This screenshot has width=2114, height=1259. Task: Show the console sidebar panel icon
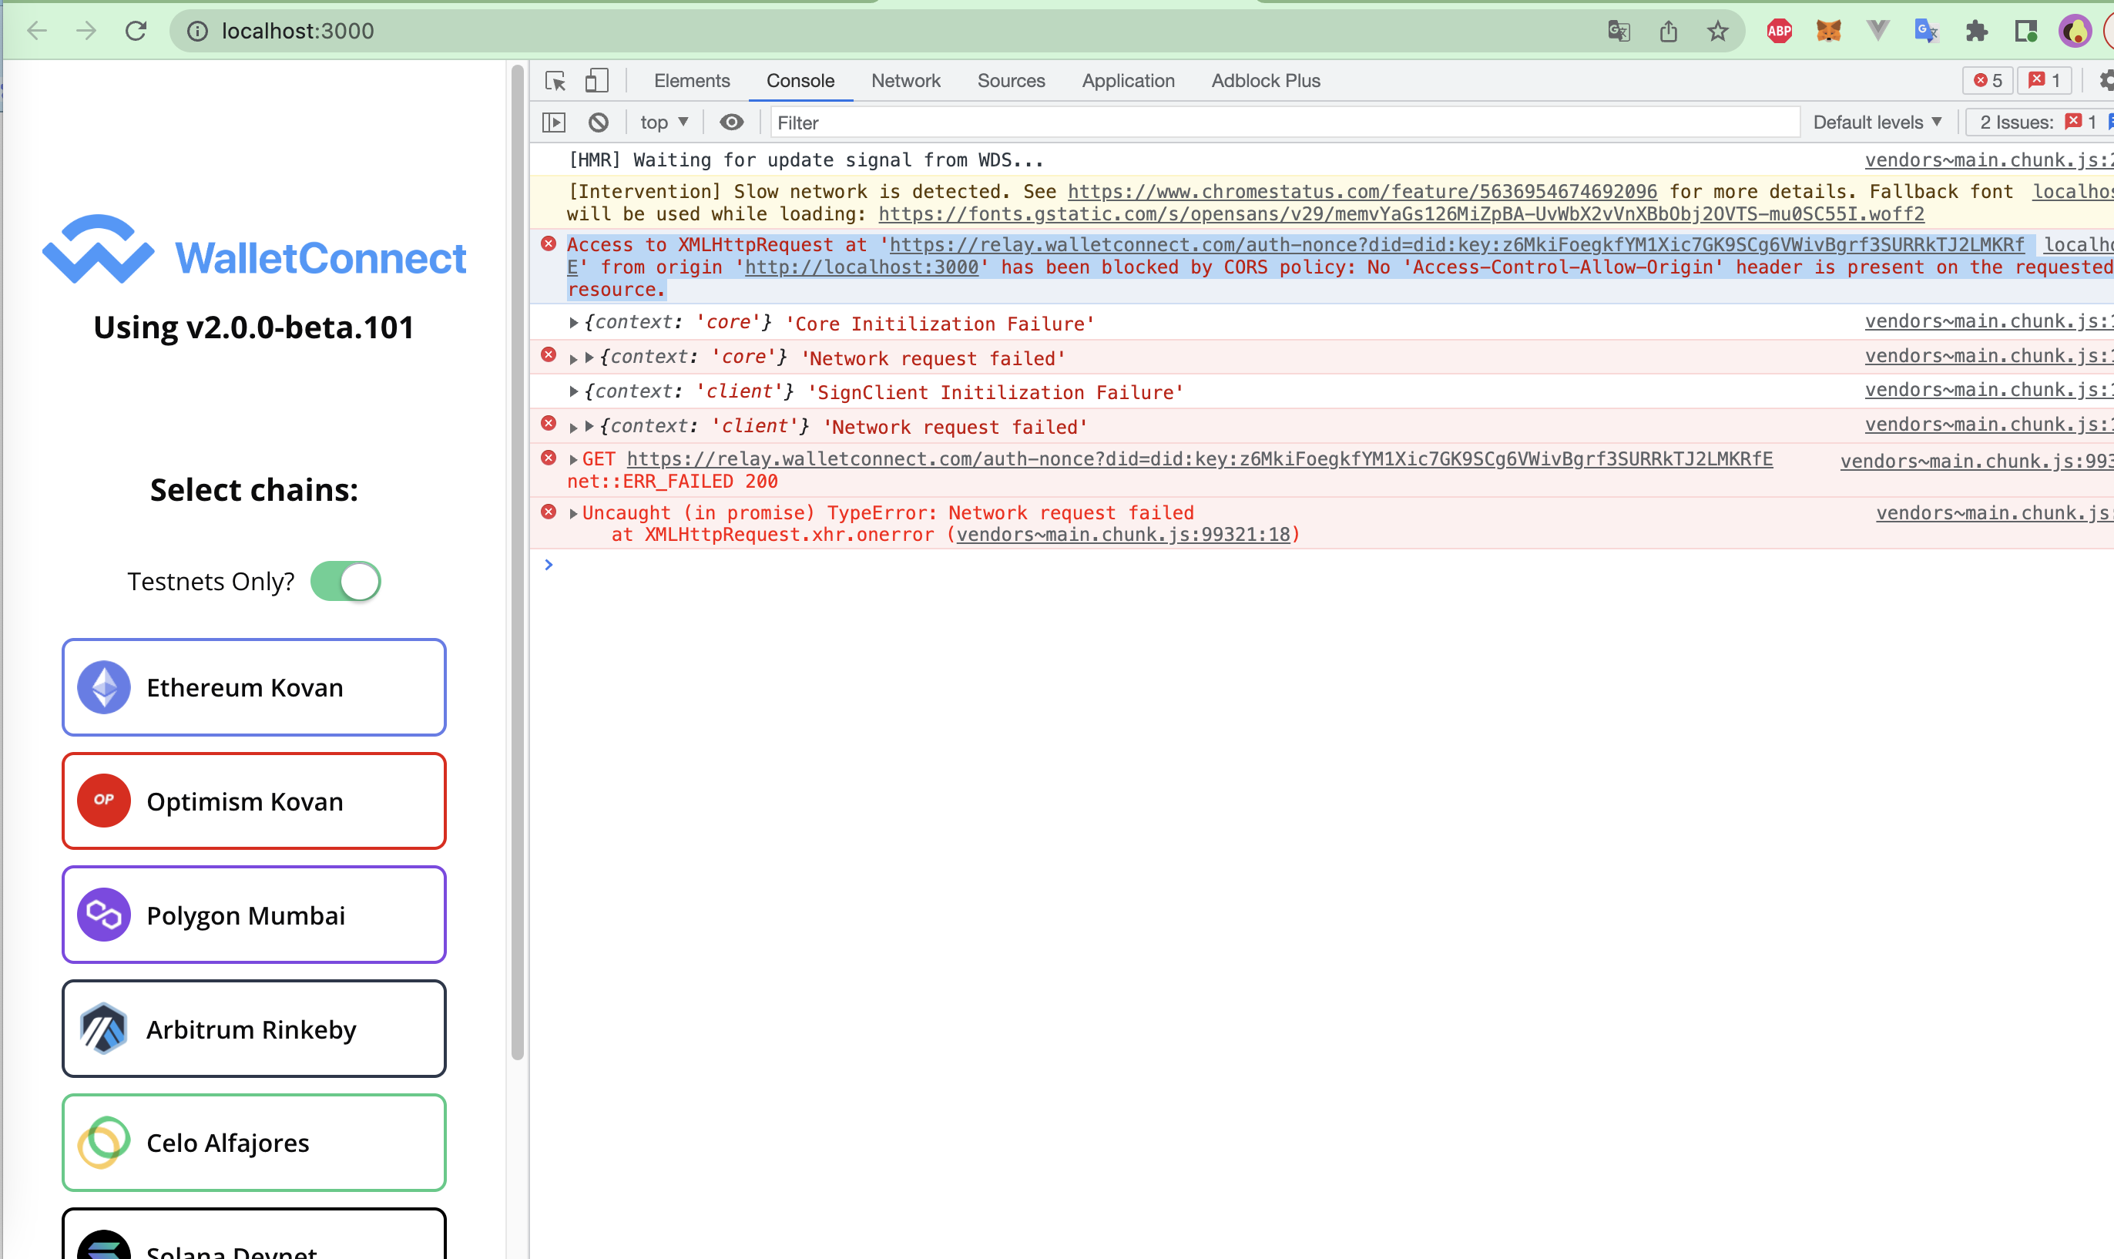click(554, 123)
